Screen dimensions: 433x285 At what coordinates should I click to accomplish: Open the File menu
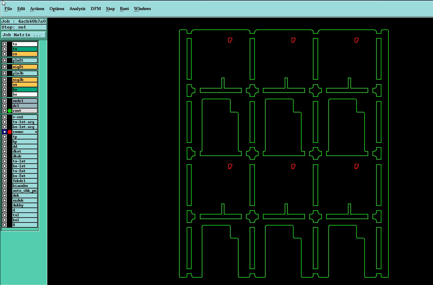pos(8,9)
